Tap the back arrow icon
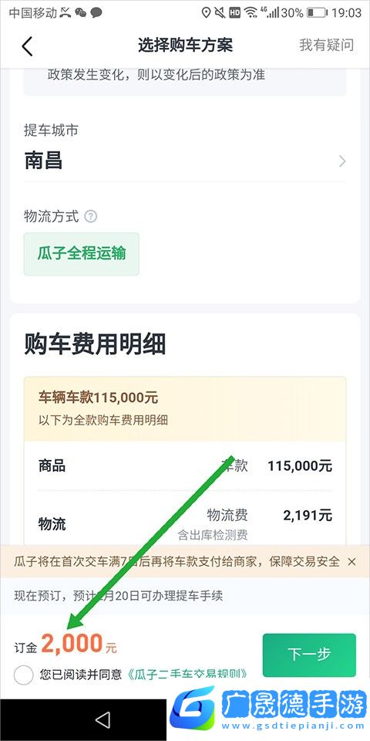The height and width of the screenshot is (741, 370). [x=28, y=46]
